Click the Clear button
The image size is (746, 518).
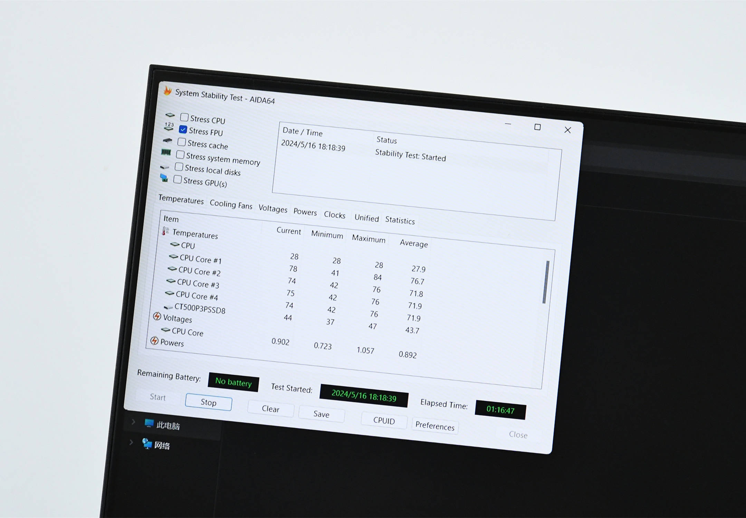pos(270,409)
